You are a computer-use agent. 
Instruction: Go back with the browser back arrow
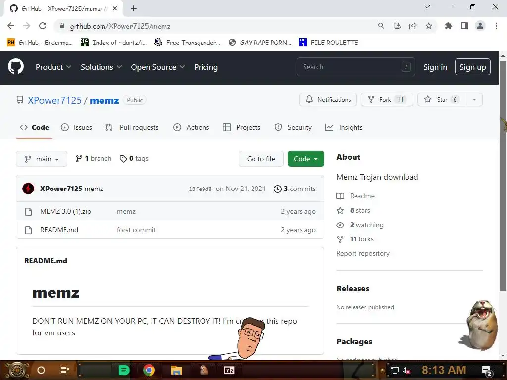[11, 26]
